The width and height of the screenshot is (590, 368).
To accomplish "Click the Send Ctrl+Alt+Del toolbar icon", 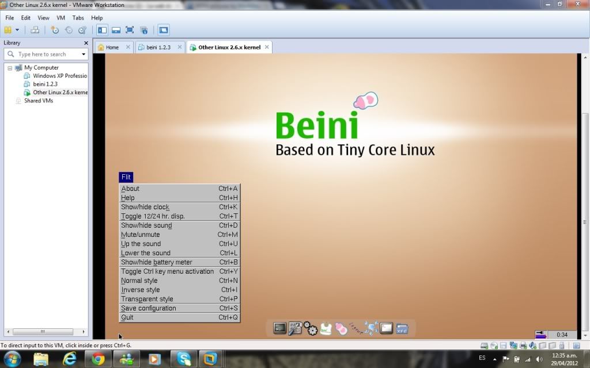I will [35, 30].
